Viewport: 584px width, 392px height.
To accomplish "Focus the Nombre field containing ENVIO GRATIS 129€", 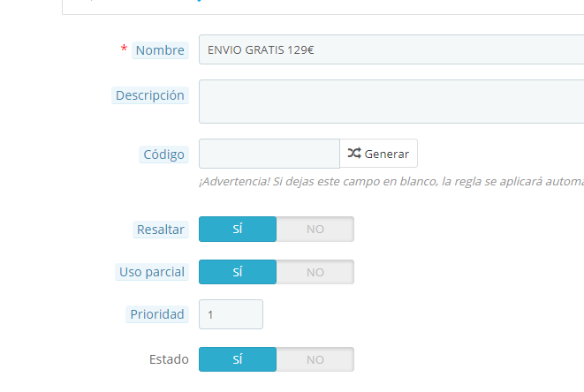I will coord(391,49).
